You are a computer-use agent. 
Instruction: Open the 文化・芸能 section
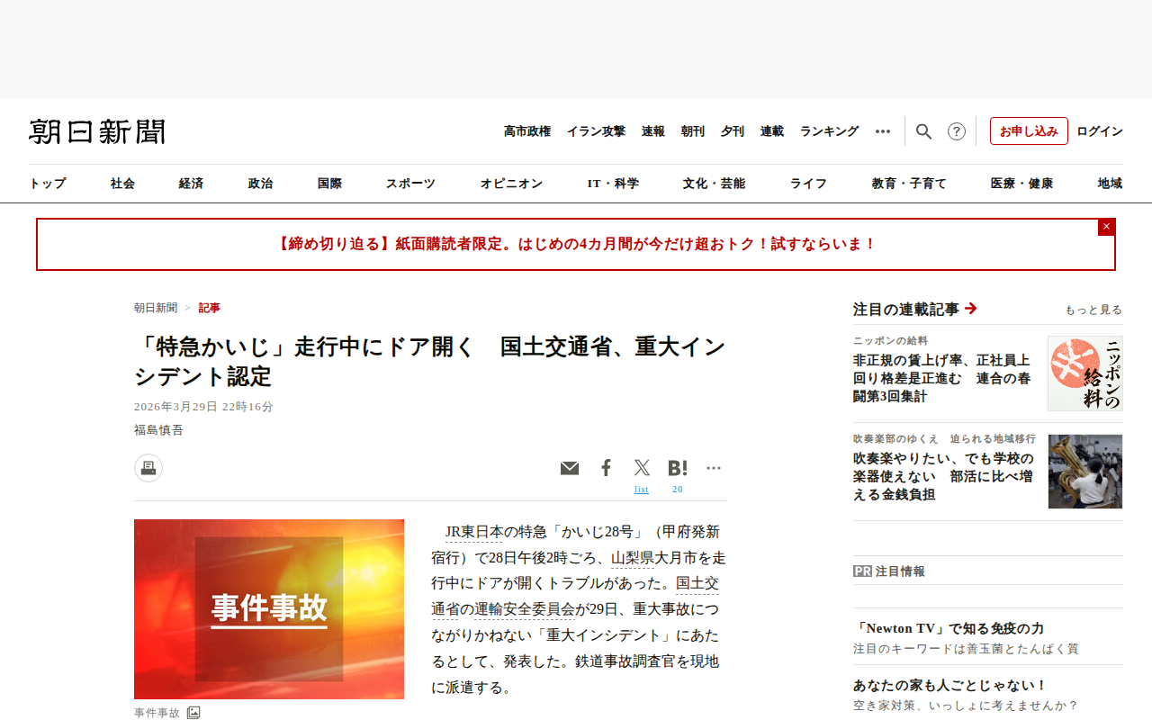click(x=715, y=184)
